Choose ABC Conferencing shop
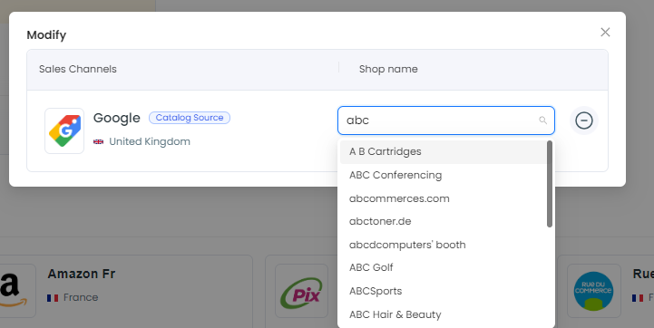Image resolution: width=654 pixels, height=328 pixels. [x=444, y=175]
